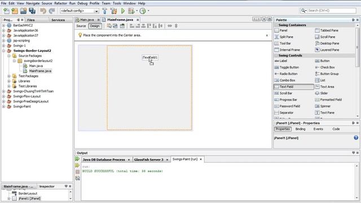Expand the BanSachMVC2 project node
The image size is (361, 203).
(x=4, y=25)
